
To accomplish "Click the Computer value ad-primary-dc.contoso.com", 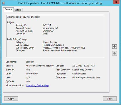I will pos(86,77).
